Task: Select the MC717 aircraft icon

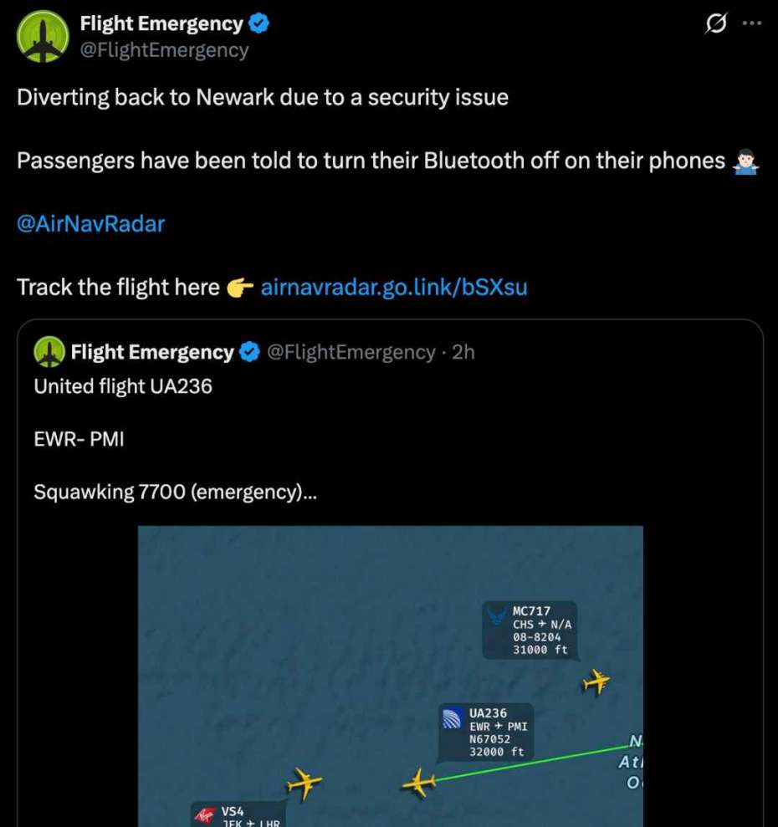Action: (596, 682)
